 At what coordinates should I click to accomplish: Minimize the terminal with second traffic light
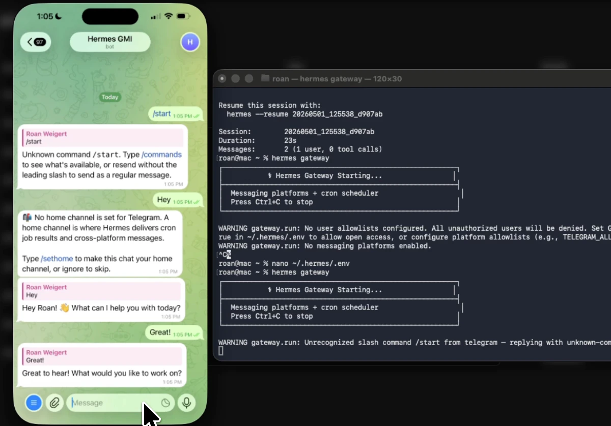[x=235, y=78]
